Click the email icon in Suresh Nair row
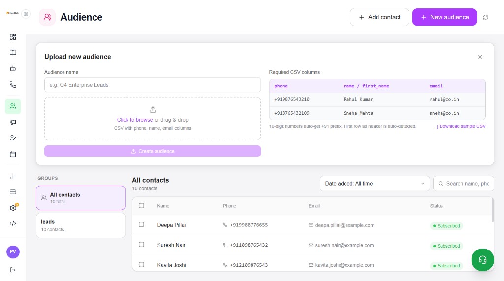Screen dimensions: 504x281 (x=311, y=245)
